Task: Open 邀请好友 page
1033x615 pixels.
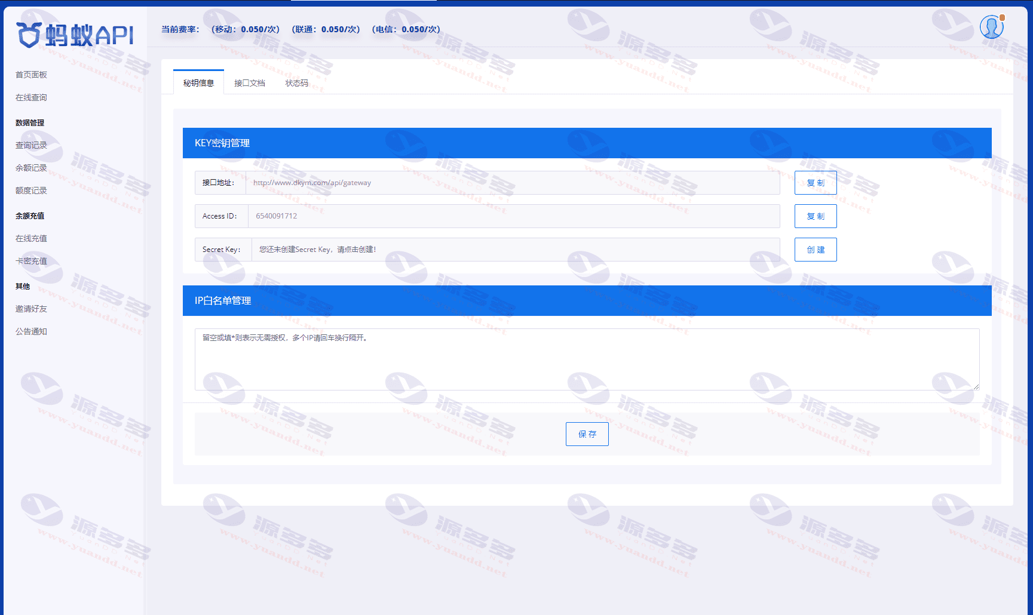Action: click(31, 309)
